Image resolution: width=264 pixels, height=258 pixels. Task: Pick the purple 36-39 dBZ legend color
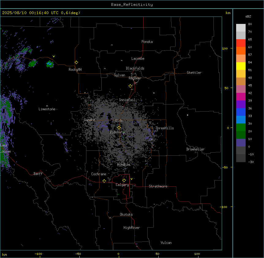click(x=241, y=104)
